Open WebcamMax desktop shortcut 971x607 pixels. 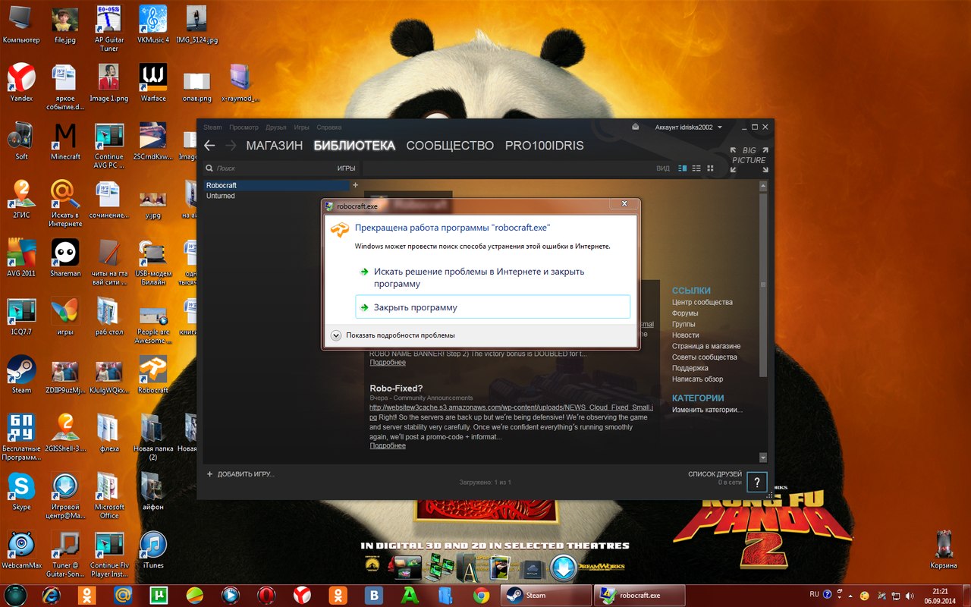(21, 549)
